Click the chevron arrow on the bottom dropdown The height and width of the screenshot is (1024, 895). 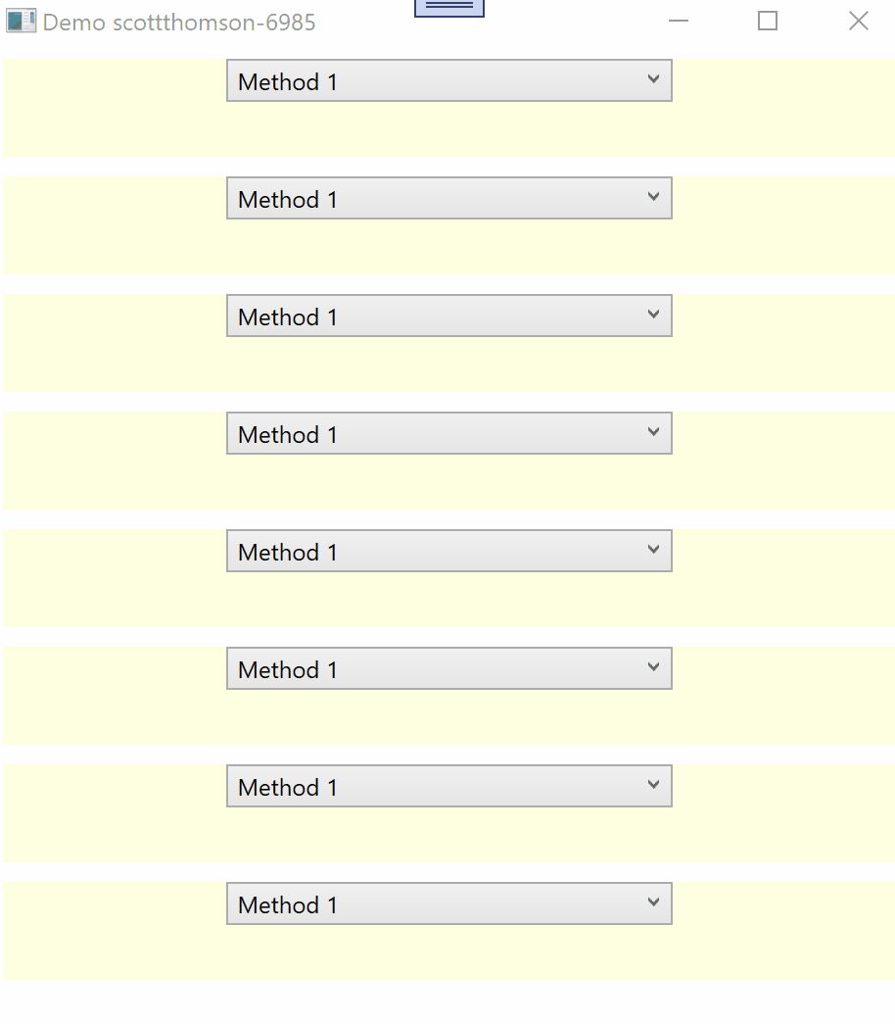[653, 902]
